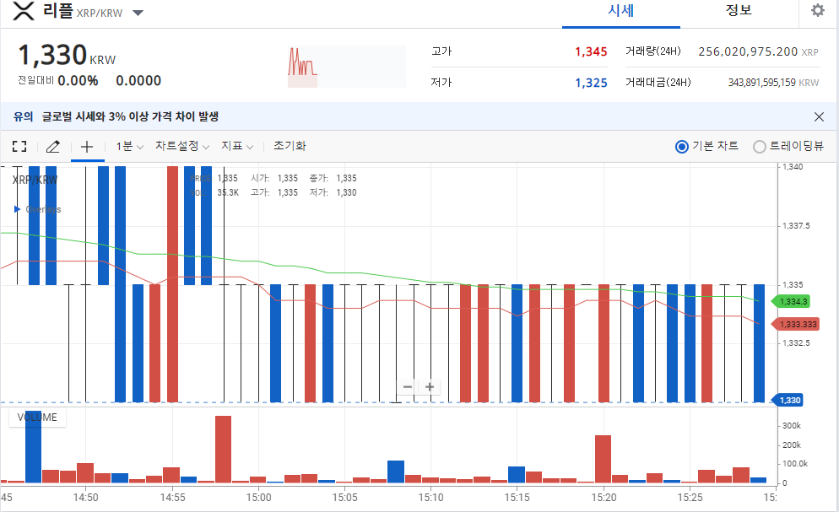Click the VOLUME panel label
839x512 pixels.
(x=37, y=418)
